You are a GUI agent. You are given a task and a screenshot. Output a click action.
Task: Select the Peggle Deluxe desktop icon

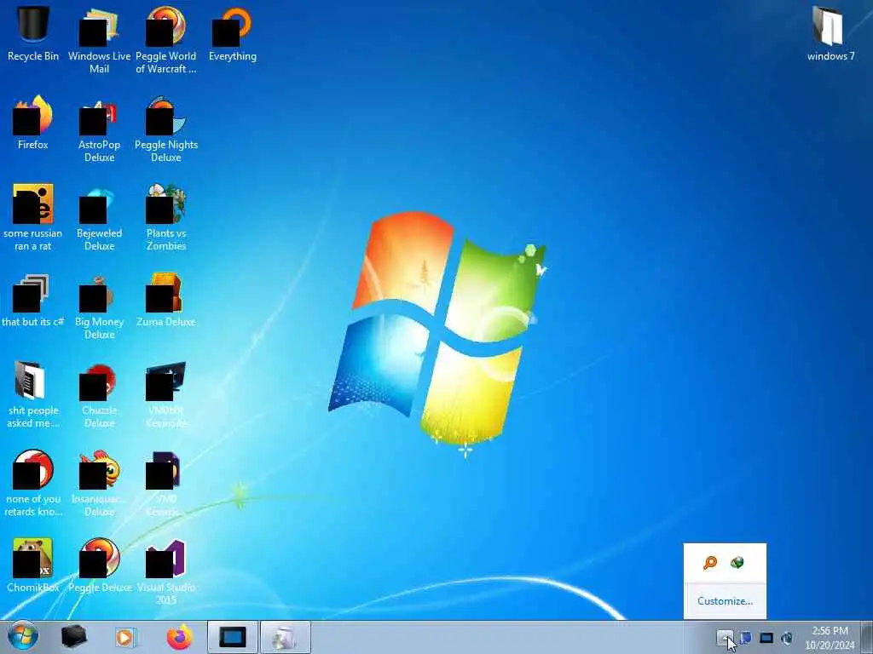pos(99,565)
